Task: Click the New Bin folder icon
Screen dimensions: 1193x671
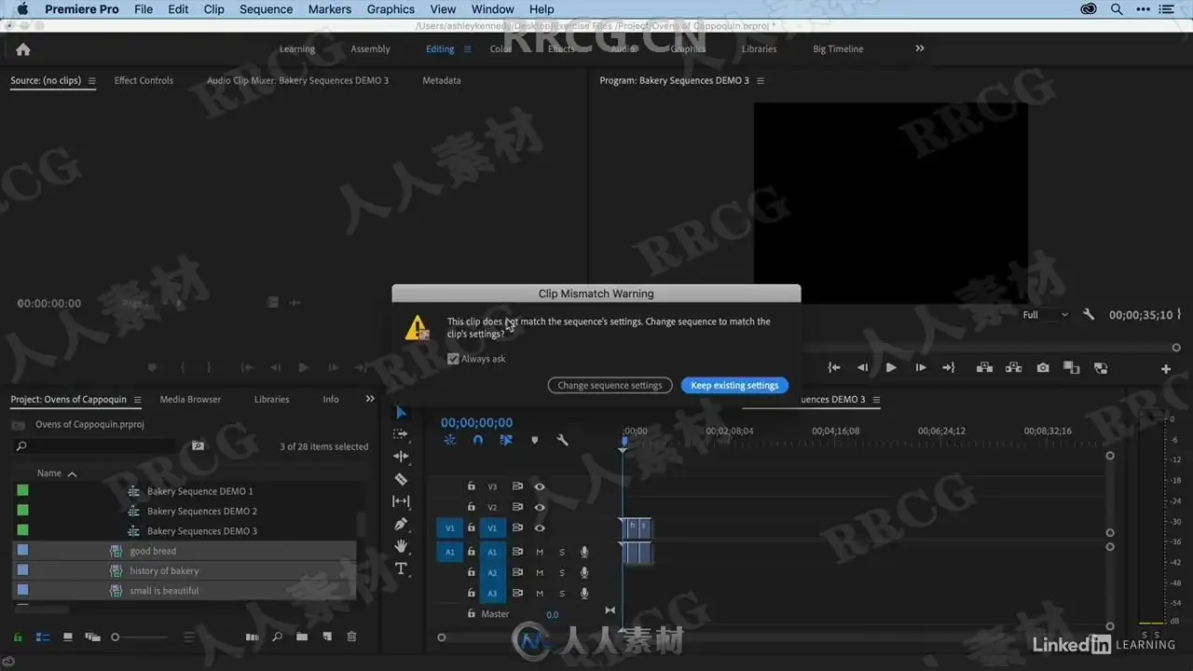Action: (x=302, y=637)
